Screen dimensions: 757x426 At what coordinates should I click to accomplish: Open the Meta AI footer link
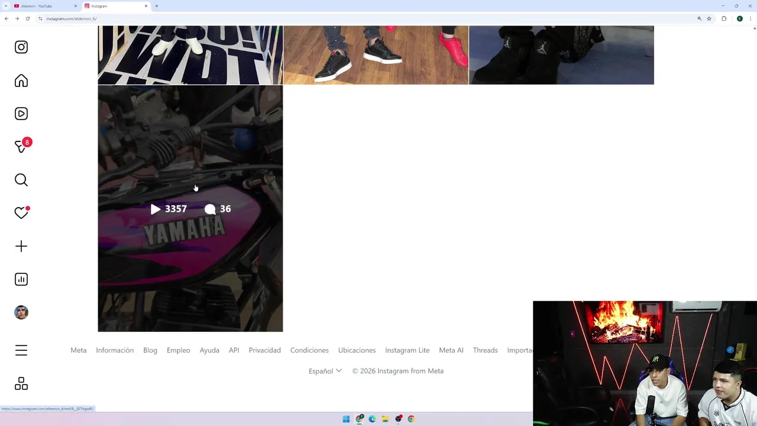451,350
